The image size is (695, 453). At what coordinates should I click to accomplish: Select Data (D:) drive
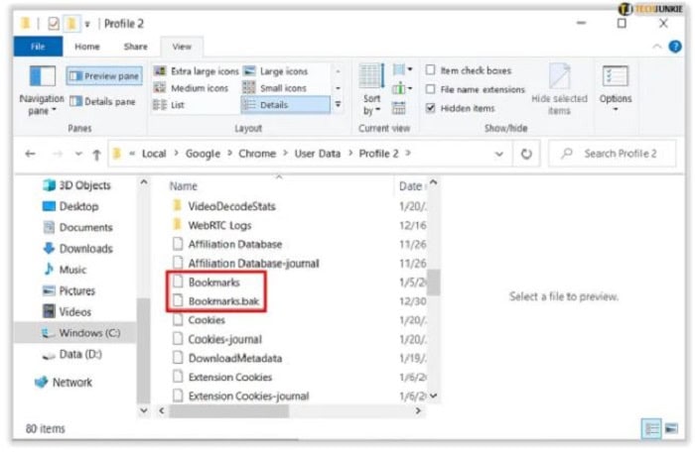tap(71, 354)
